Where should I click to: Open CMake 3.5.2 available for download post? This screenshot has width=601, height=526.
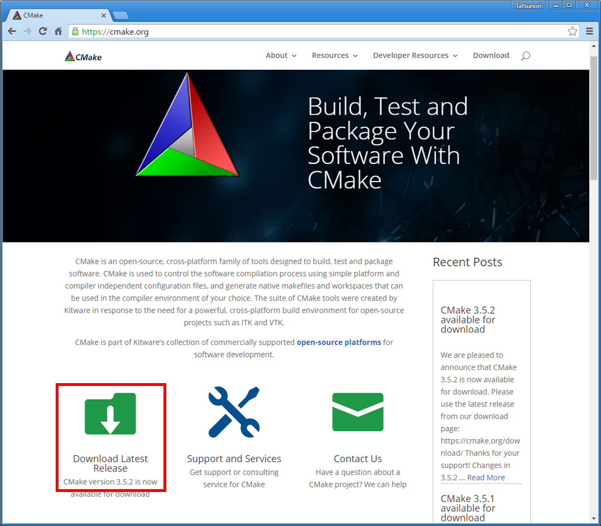[x=467, y=319]
